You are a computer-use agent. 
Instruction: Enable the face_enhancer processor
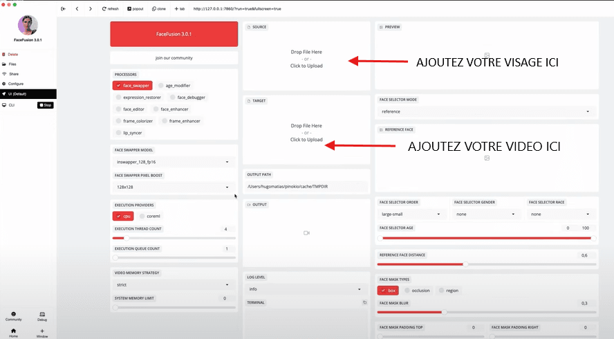click(171, 109)
